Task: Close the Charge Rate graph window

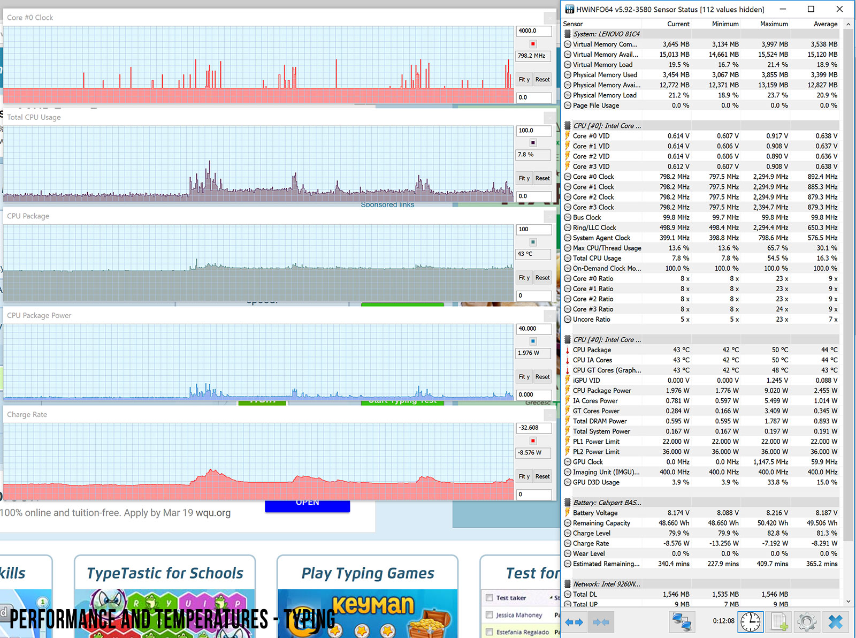Action: click(x=550, y=415)
